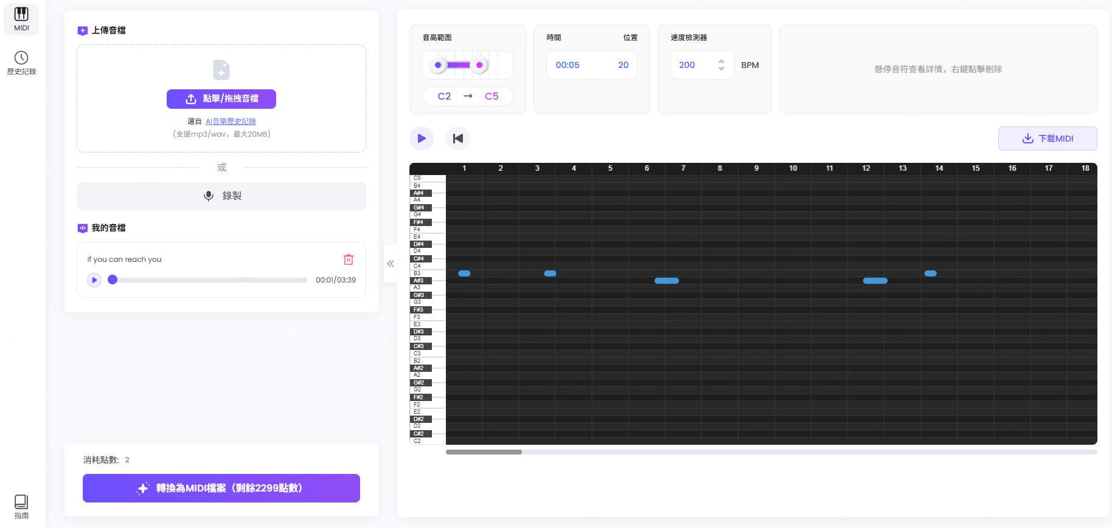Click the C2 lower pitch label
Viewport: 1112px width, 528px height.
[x=445, y=96]
